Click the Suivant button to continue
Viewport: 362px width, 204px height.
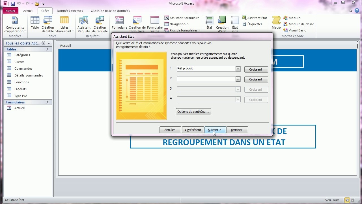point(215,130)
